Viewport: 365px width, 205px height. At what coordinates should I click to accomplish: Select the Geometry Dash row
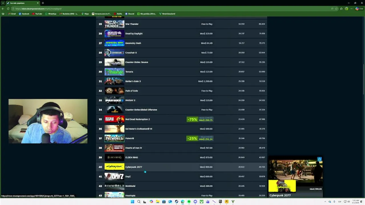182,43
